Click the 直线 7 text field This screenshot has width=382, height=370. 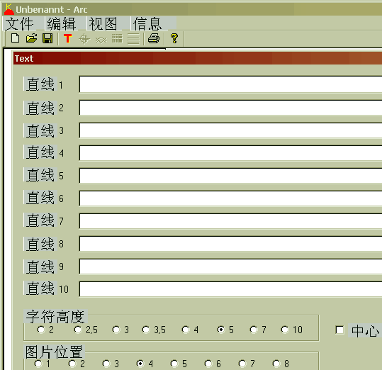pyautogui.click(x=230, y=221)
